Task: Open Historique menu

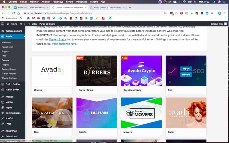Action: [58, 2]
